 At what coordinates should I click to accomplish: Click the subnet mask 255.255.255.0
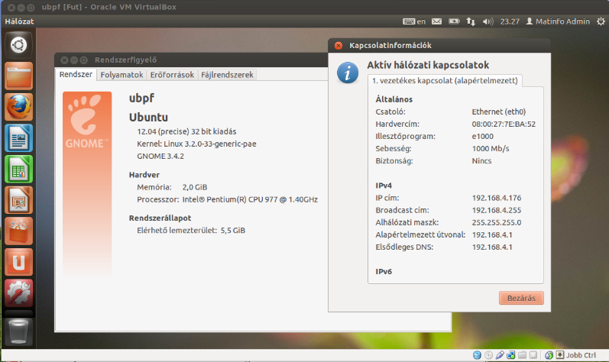point(497,223)
